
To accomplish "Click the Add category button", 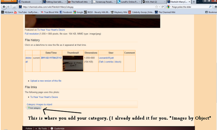I will 34,108.
